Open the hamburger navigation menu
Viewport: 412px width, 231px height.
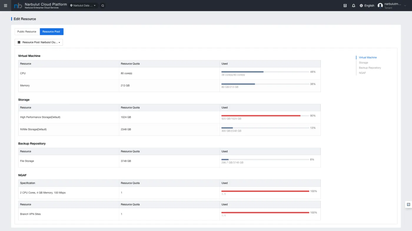(x=5, y=6)
